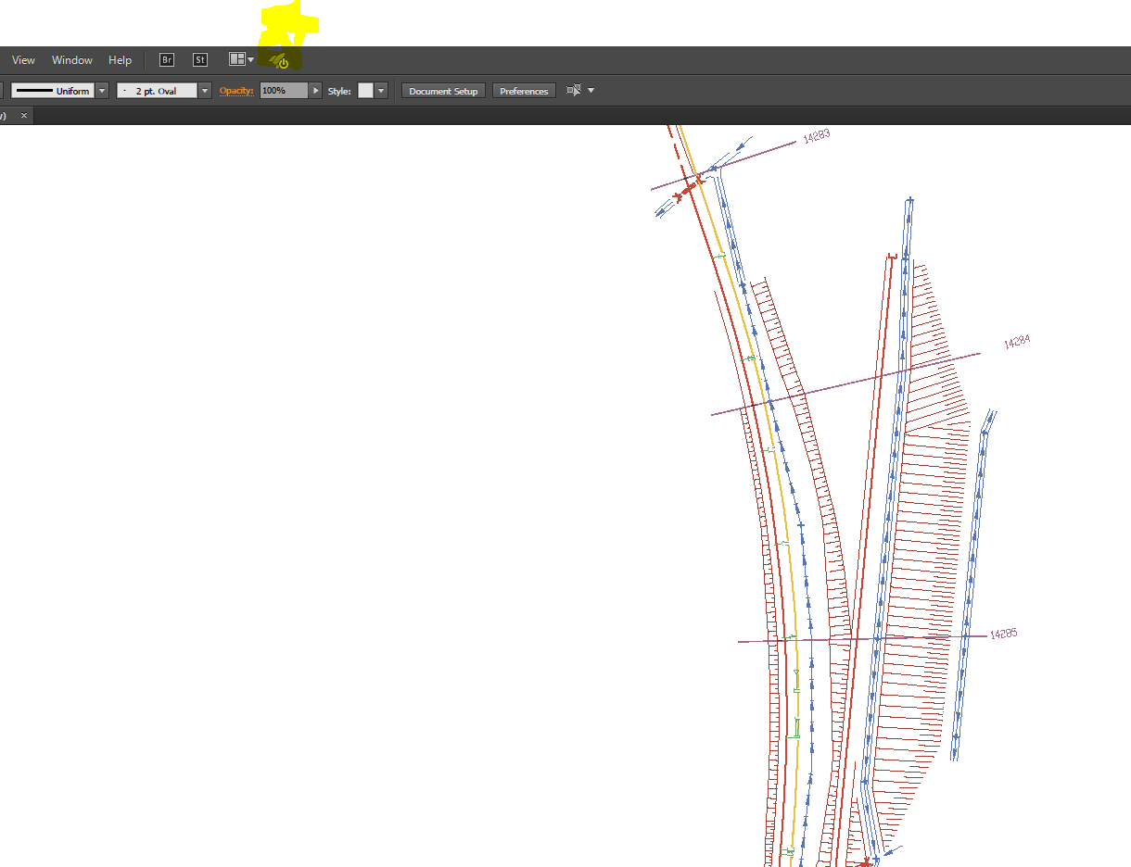Expand the arrow beside the align icon
The image size is (1131, 867).
(x=591, y=91)
